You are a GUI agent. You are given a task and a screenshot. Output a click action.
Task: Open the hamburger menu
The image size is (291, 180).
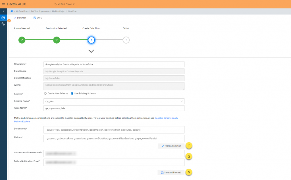pyautogui.click(x=3, y=4)
